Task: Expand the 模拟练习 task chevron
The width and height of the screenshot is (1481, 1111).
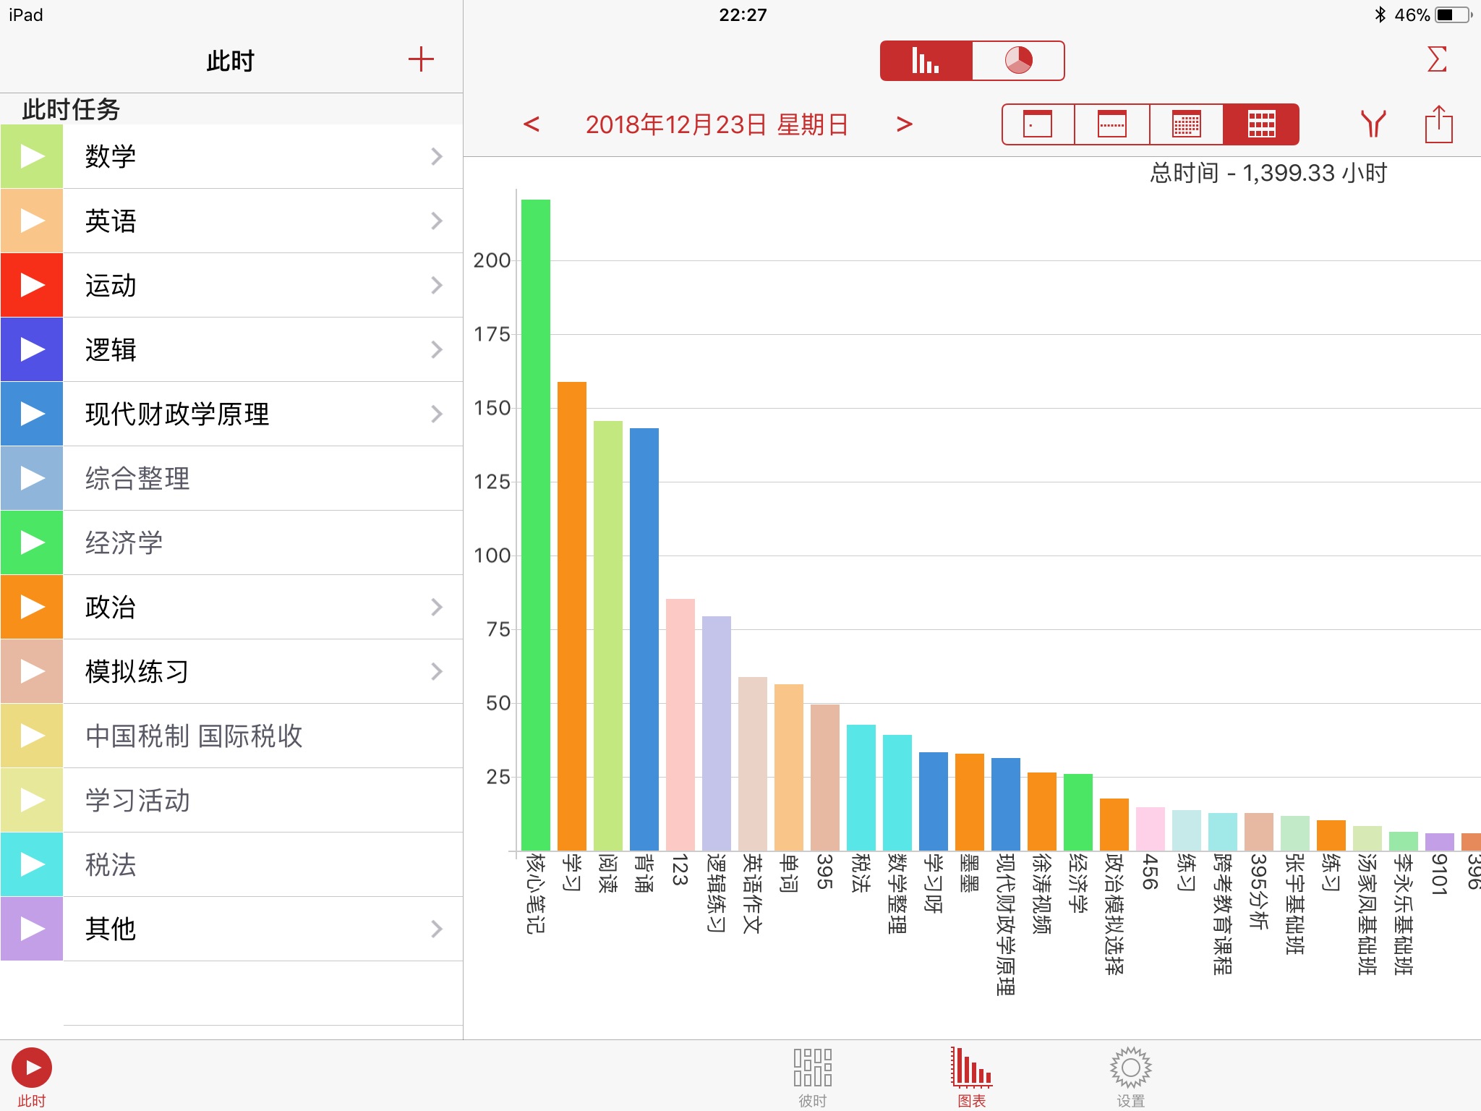Action: pos(437,671)
